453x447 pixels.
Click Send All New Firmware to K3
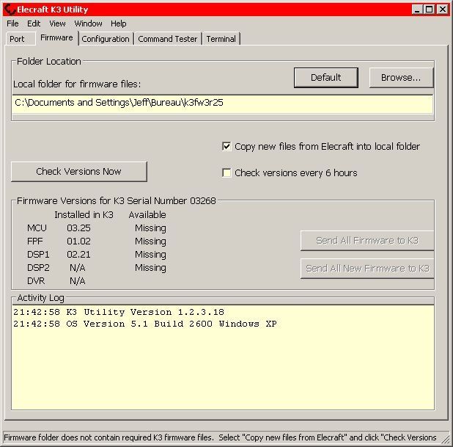[x=367, y=269]
